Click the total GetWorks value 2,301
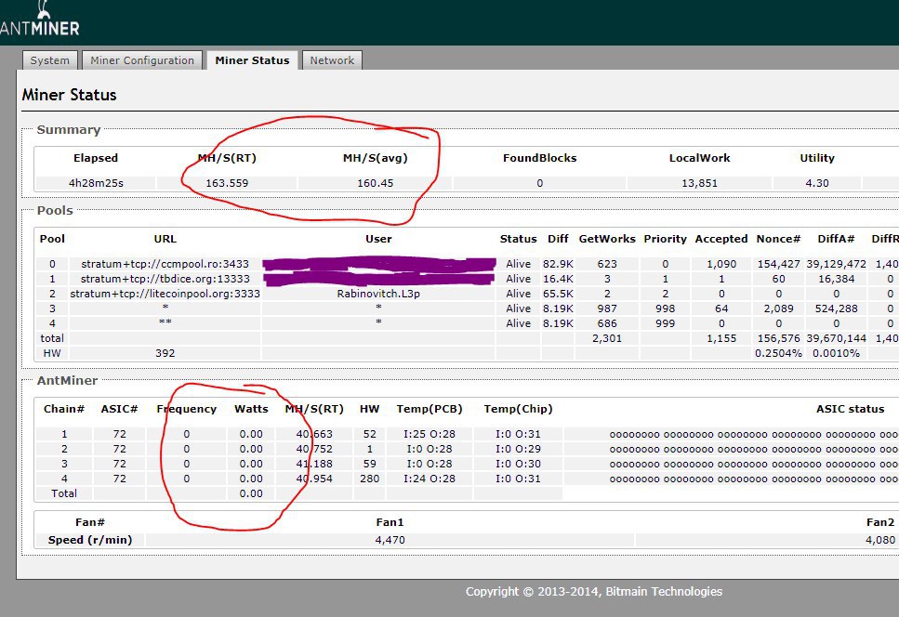The image size is (899, 617). pyautogui.click(x=607, y=338)
